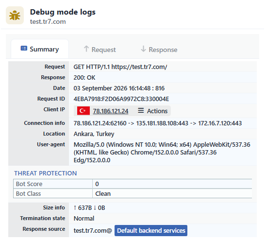Screen dimensions: 266x241
Task: Open the Request tab
Action: coord(100,50)
